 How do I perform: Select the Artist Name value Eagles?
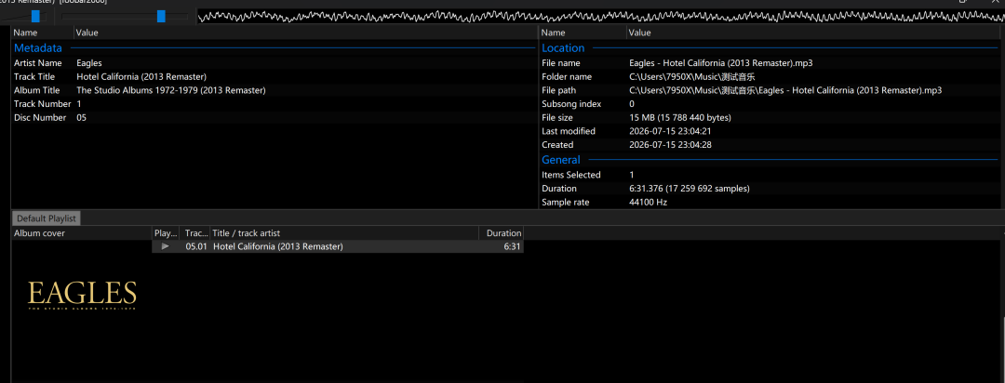pyautogui.click(x=89, y=63)
